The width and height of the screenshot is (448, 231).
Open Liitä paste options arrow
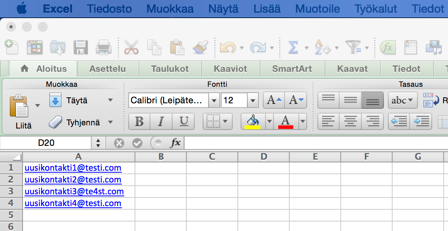(x=38, y=106)
